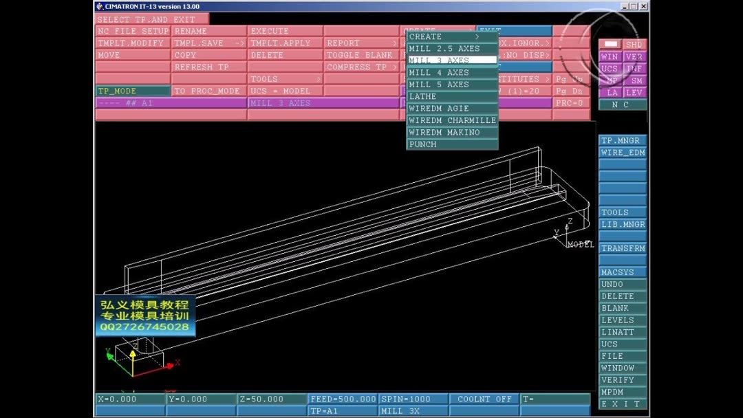Click the MACSYS macro system icon
The image size is (743, 418).
[x=621, y=271]
